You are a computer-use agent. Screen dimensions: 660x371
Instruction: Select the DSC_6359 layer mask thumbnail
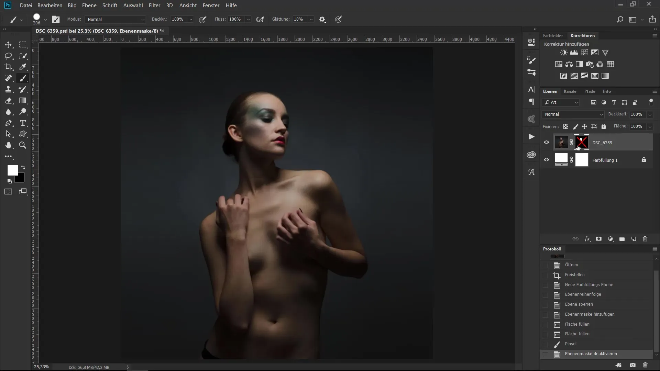582,142
